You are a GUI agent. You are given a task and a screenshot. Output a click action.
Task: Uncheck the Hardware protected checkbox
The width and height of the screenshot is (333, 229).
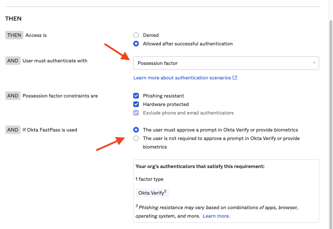[x=136, y=104]
